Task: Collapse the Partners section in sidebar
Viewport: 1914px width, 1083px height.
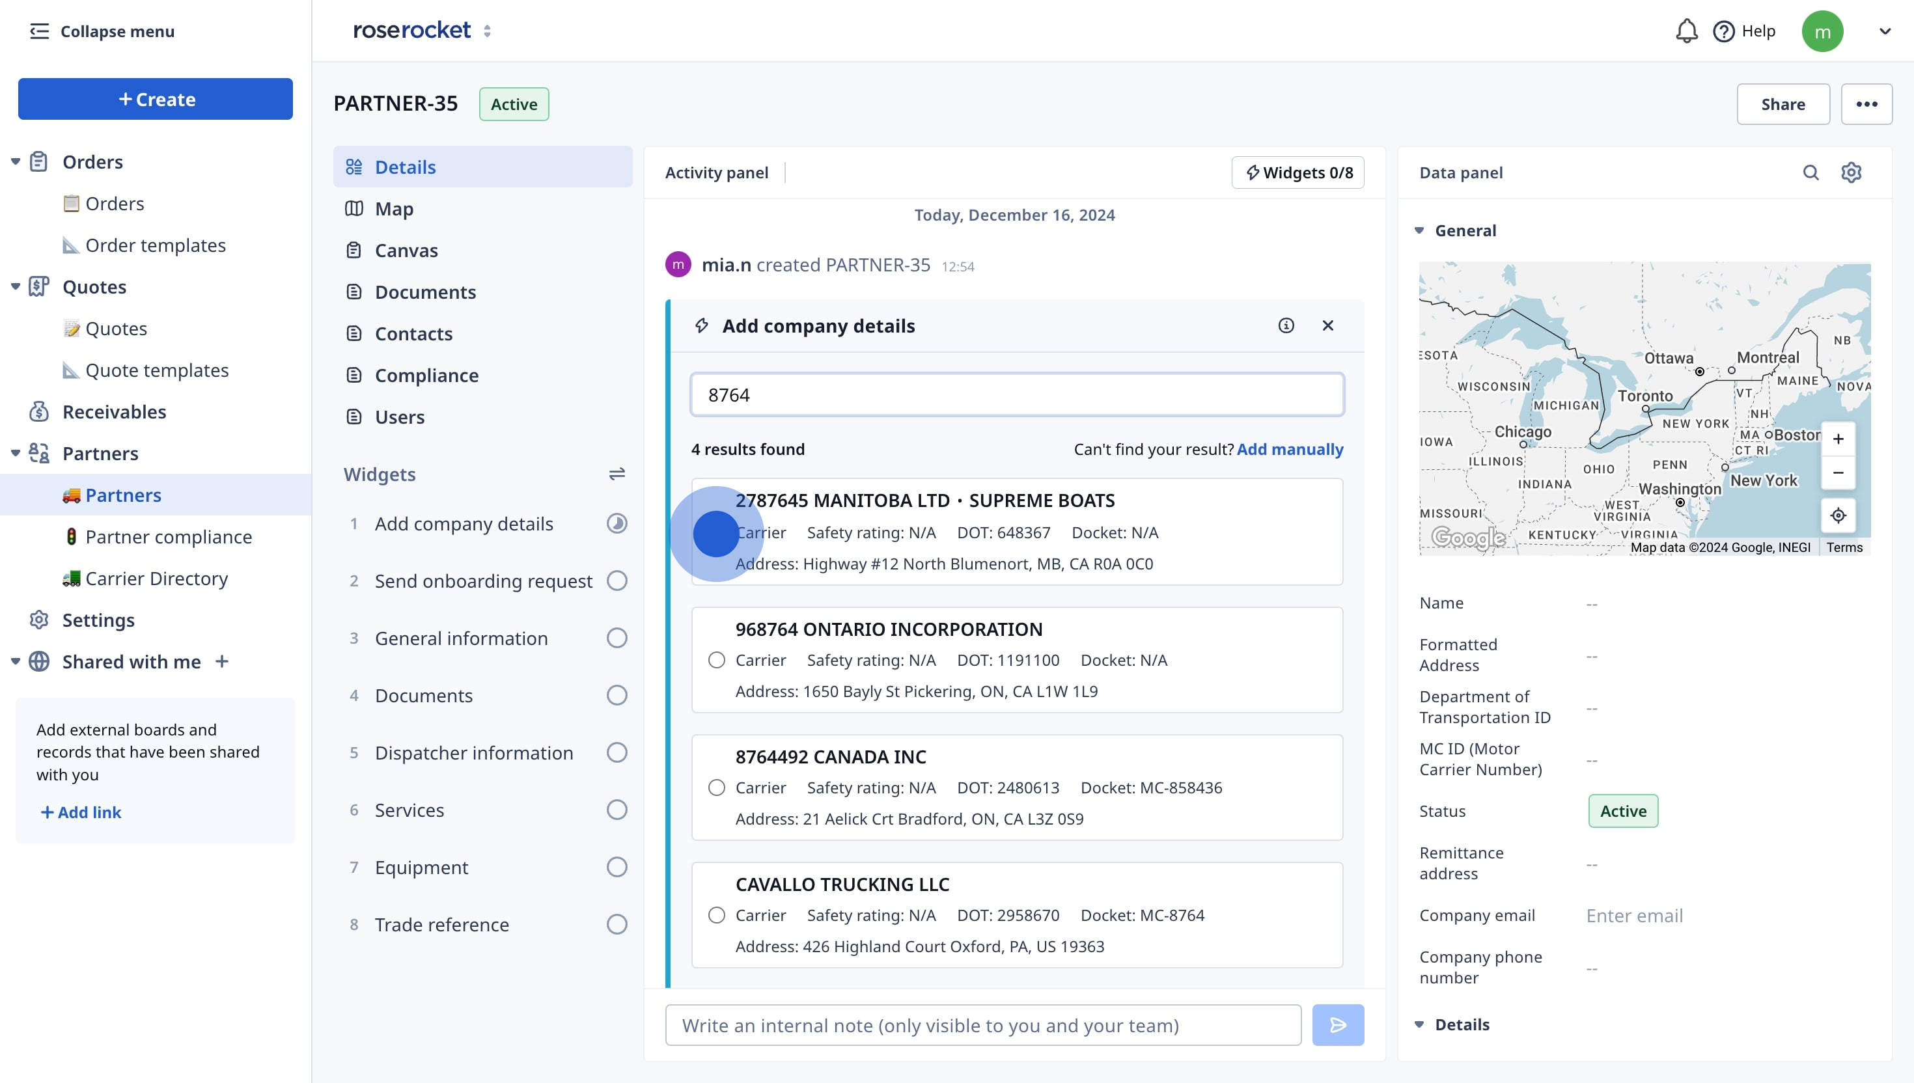Action: tap(15, 453)
